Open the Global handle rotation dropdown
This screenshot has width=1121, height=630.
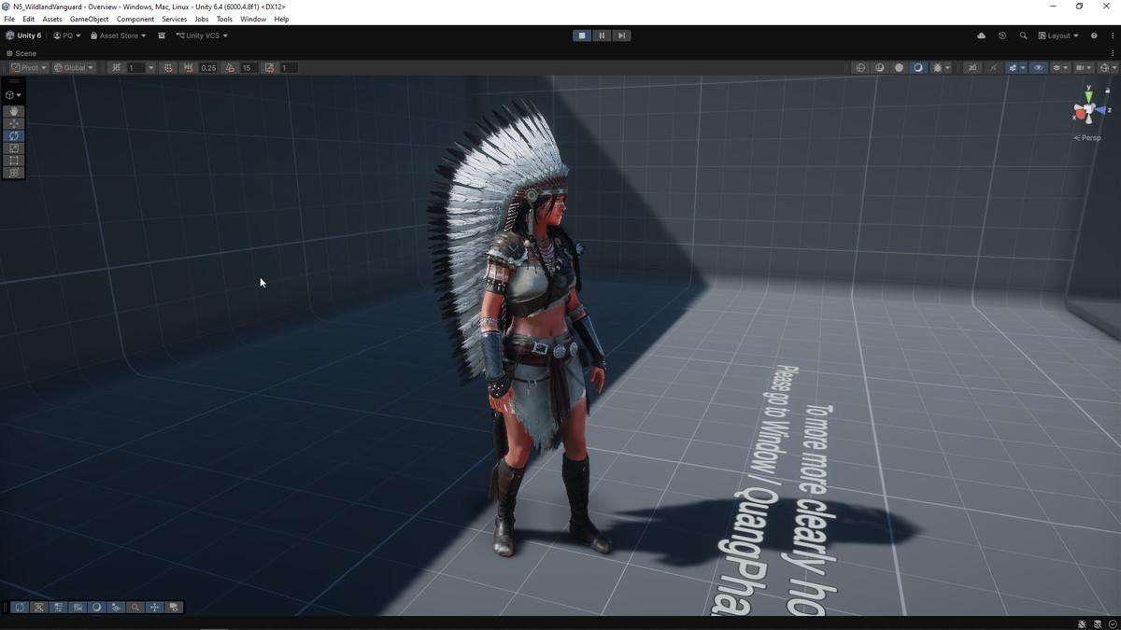click(74, 67)
